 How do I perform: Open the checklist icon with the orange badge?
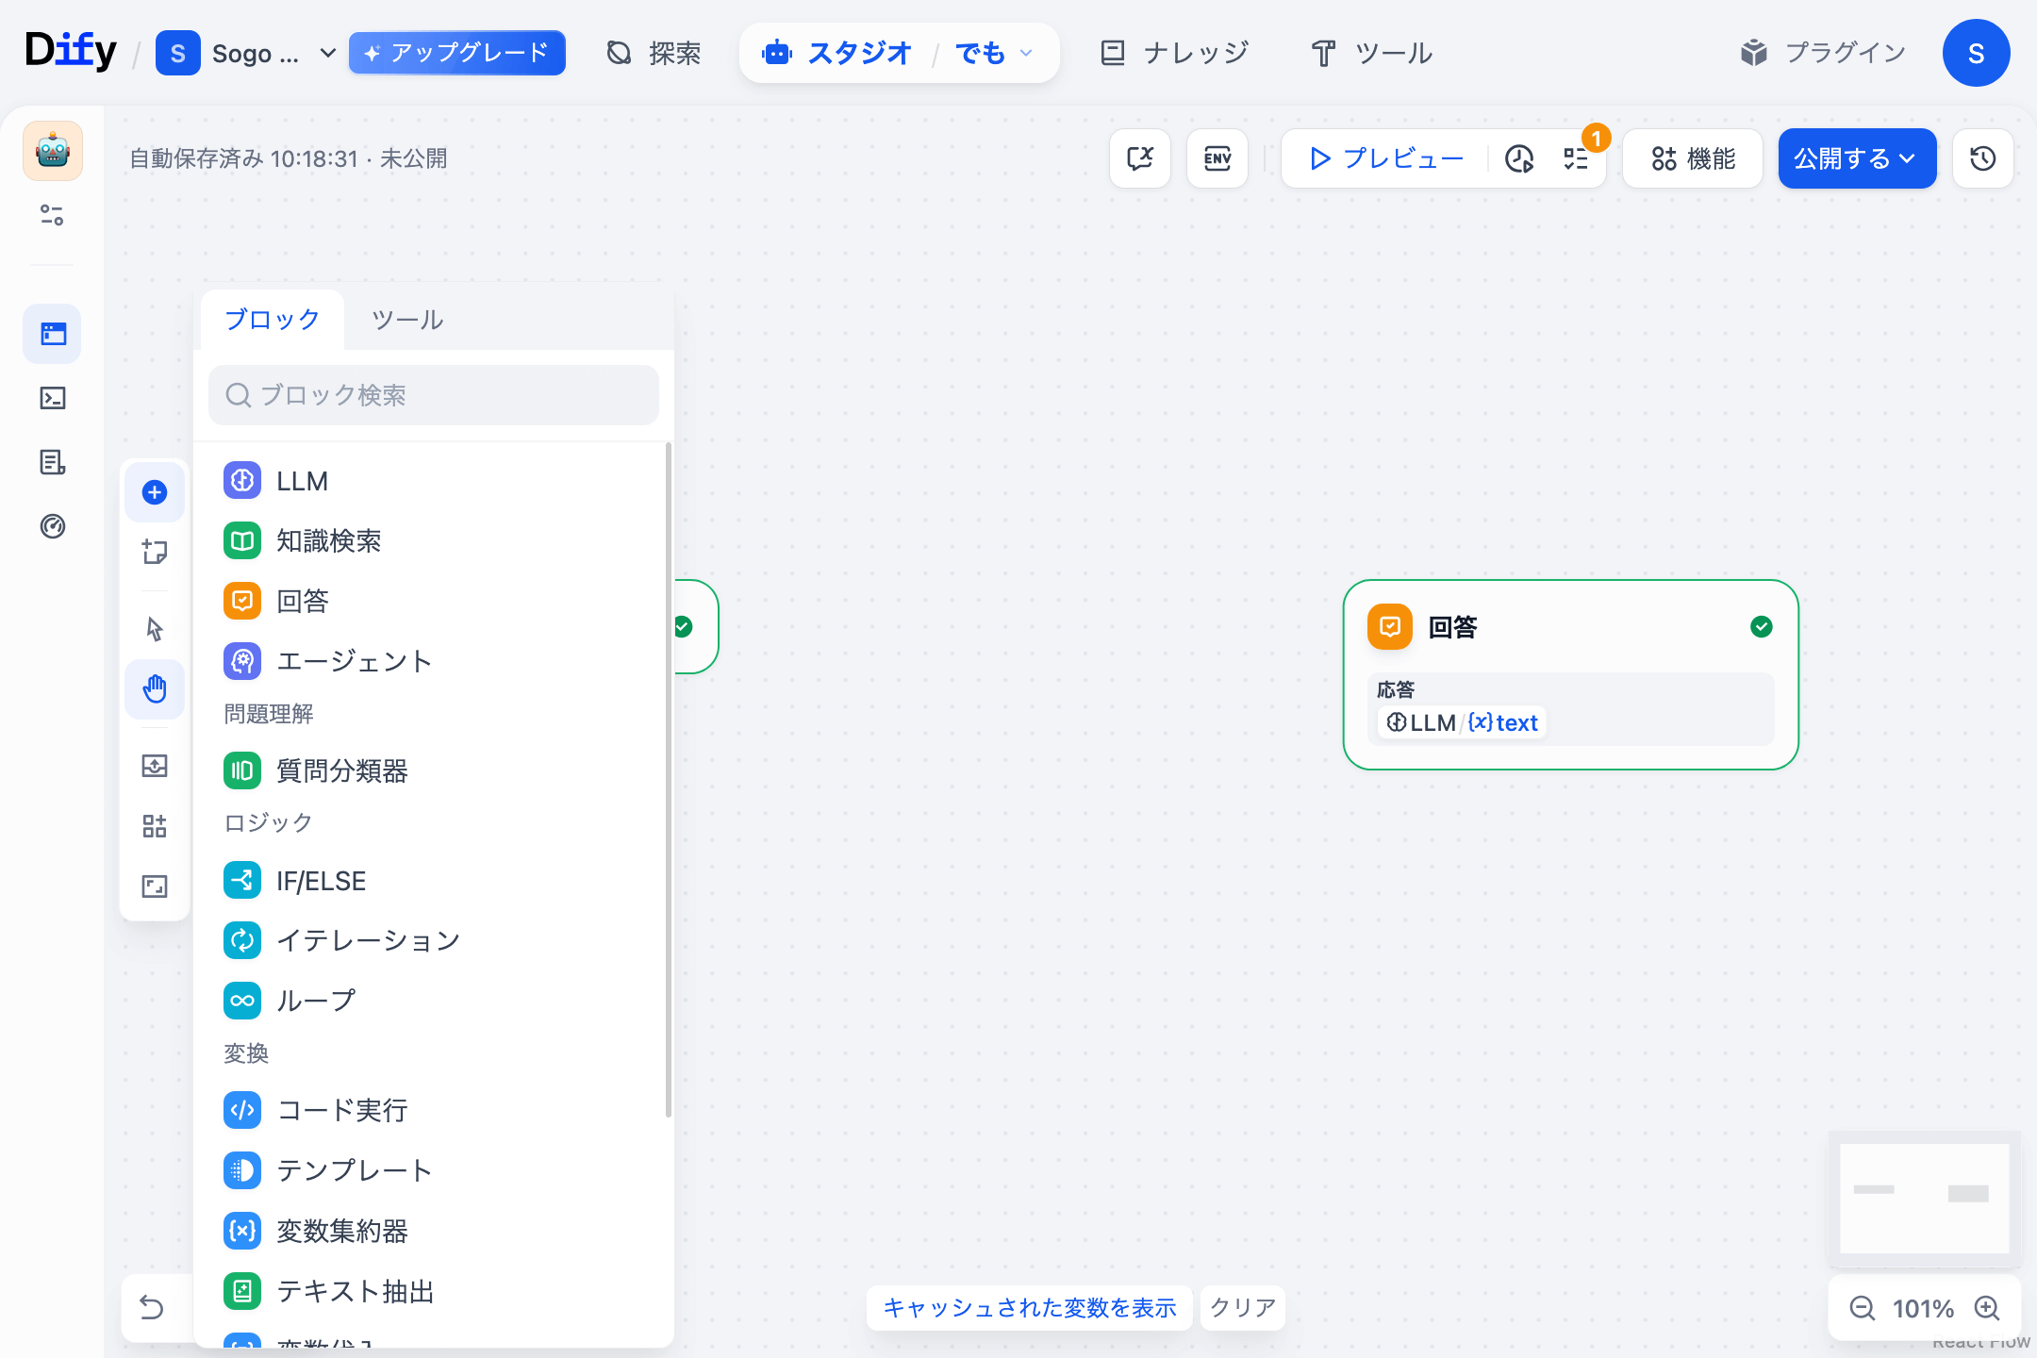pyautogui.click(x=1573, y=158)
